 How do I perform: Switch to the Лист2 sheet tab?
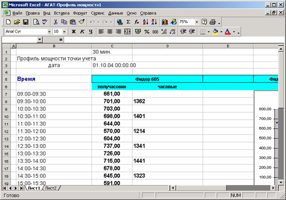click(51, 188)
